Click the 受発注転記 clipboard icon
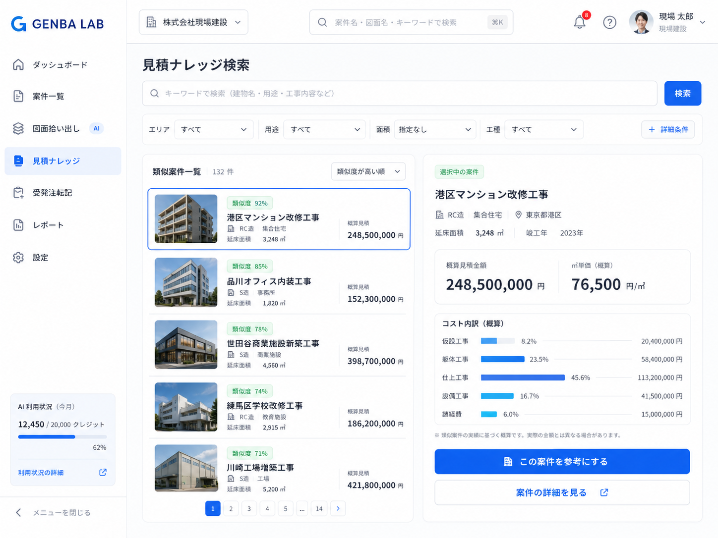Viewport: 718px width, 538px height. click(x=18, y=193)
